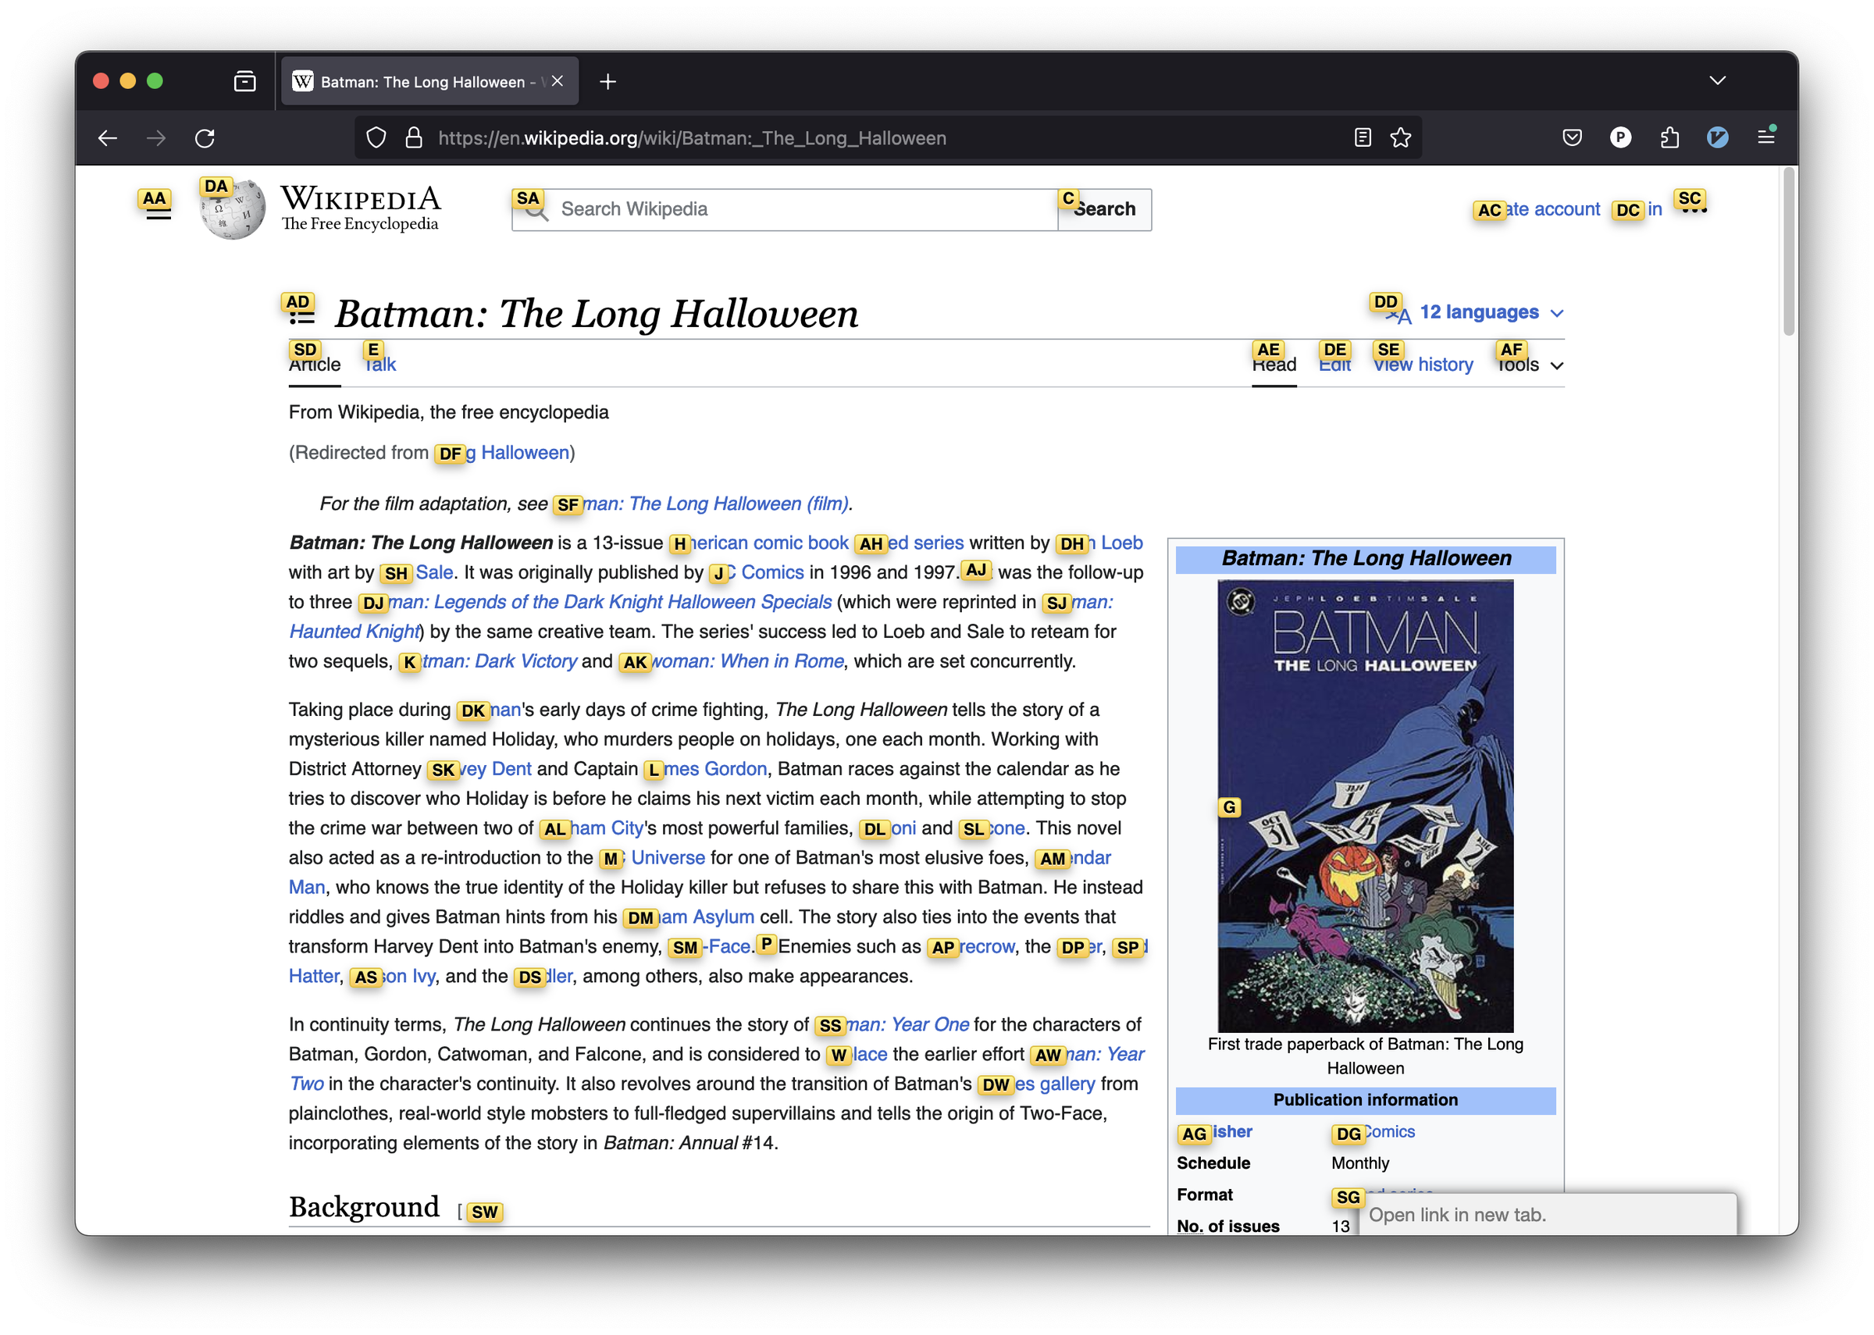Open the tracking protection shield icon
This screenshot has height=1335, width=1874.
coord(376,138)
